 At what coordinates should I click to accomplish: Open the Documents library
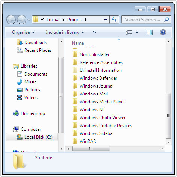32,74
